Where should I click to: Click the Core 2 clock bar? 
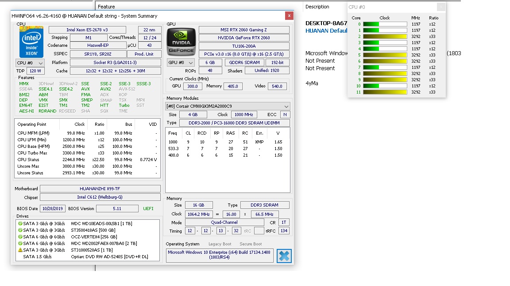[x=385, y=36]
